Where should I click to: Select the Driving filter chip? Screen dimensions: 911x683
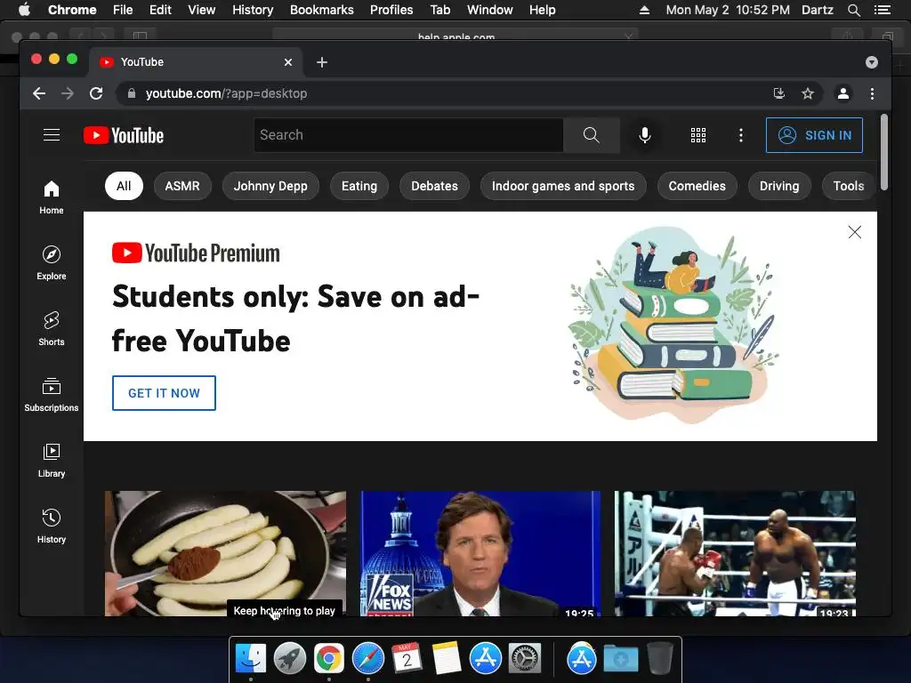point(779,186)
